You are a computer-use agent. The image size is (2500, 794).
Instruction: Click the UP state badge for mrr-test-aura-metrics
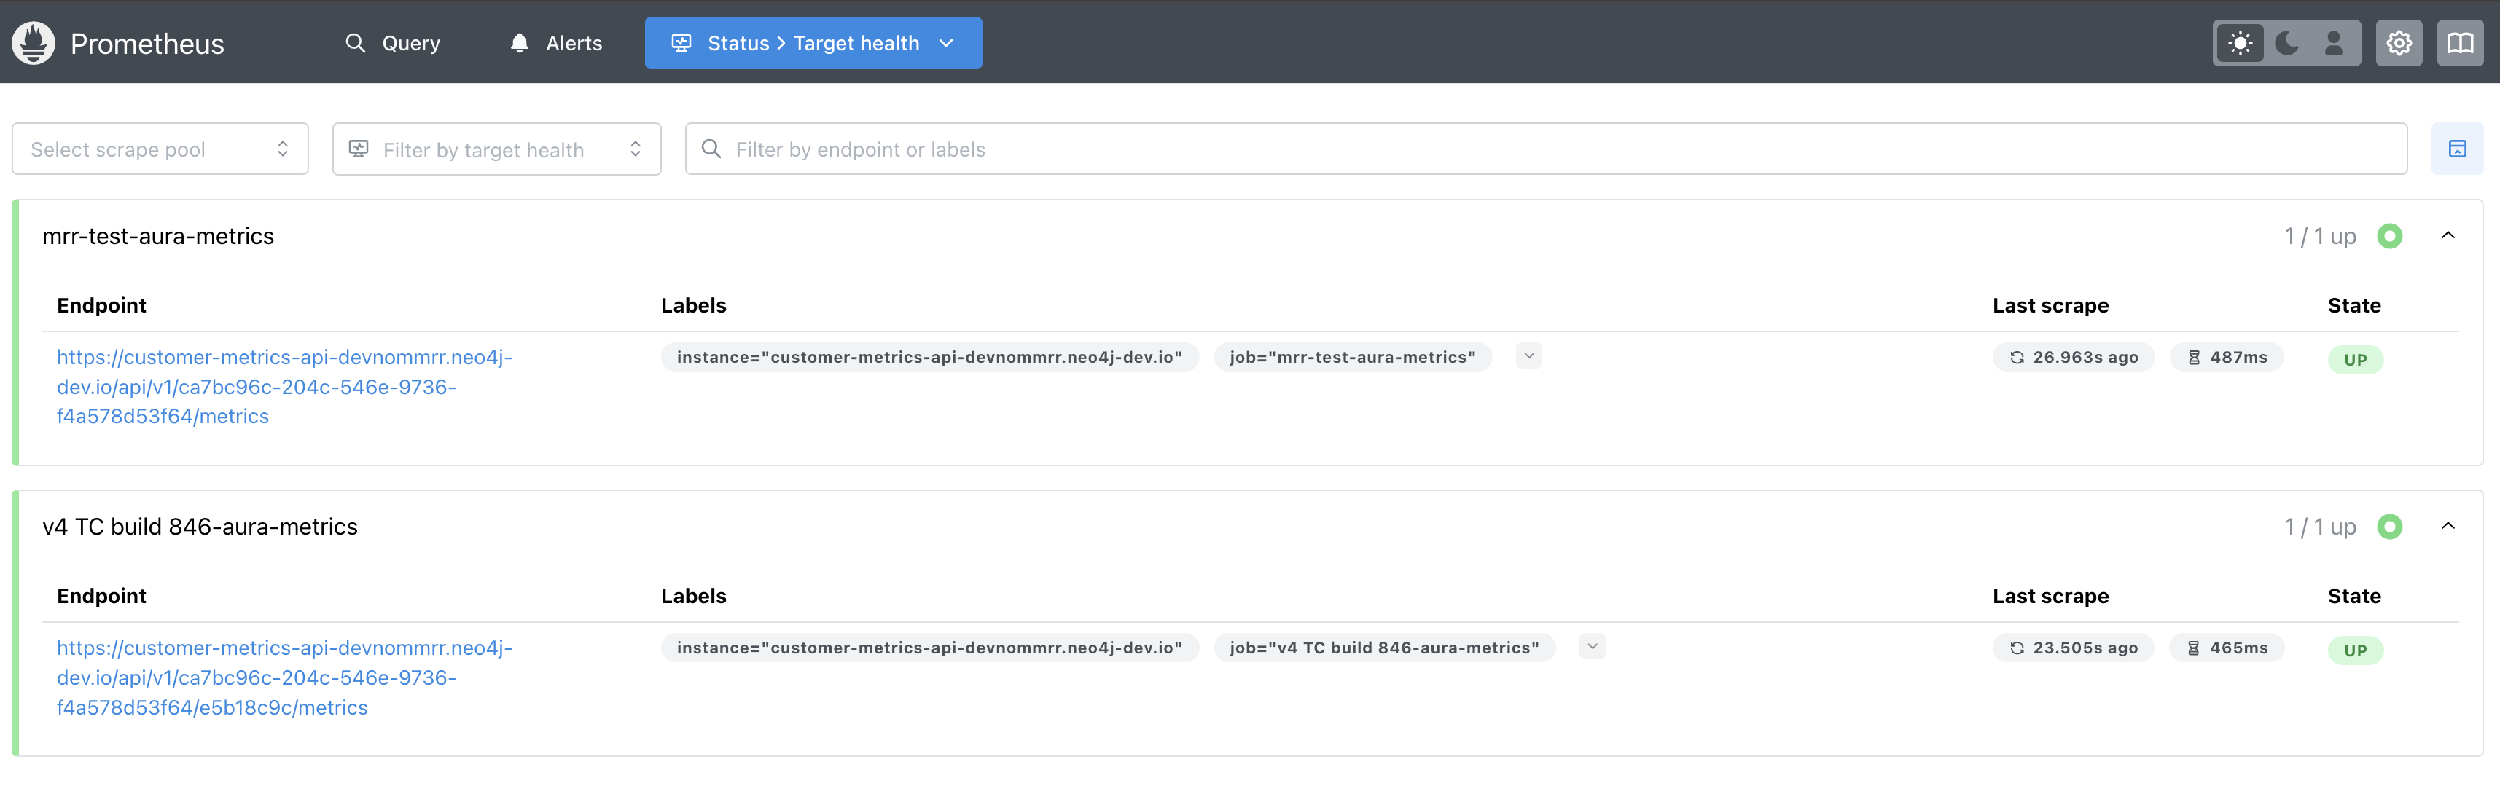coord(2356,360)
